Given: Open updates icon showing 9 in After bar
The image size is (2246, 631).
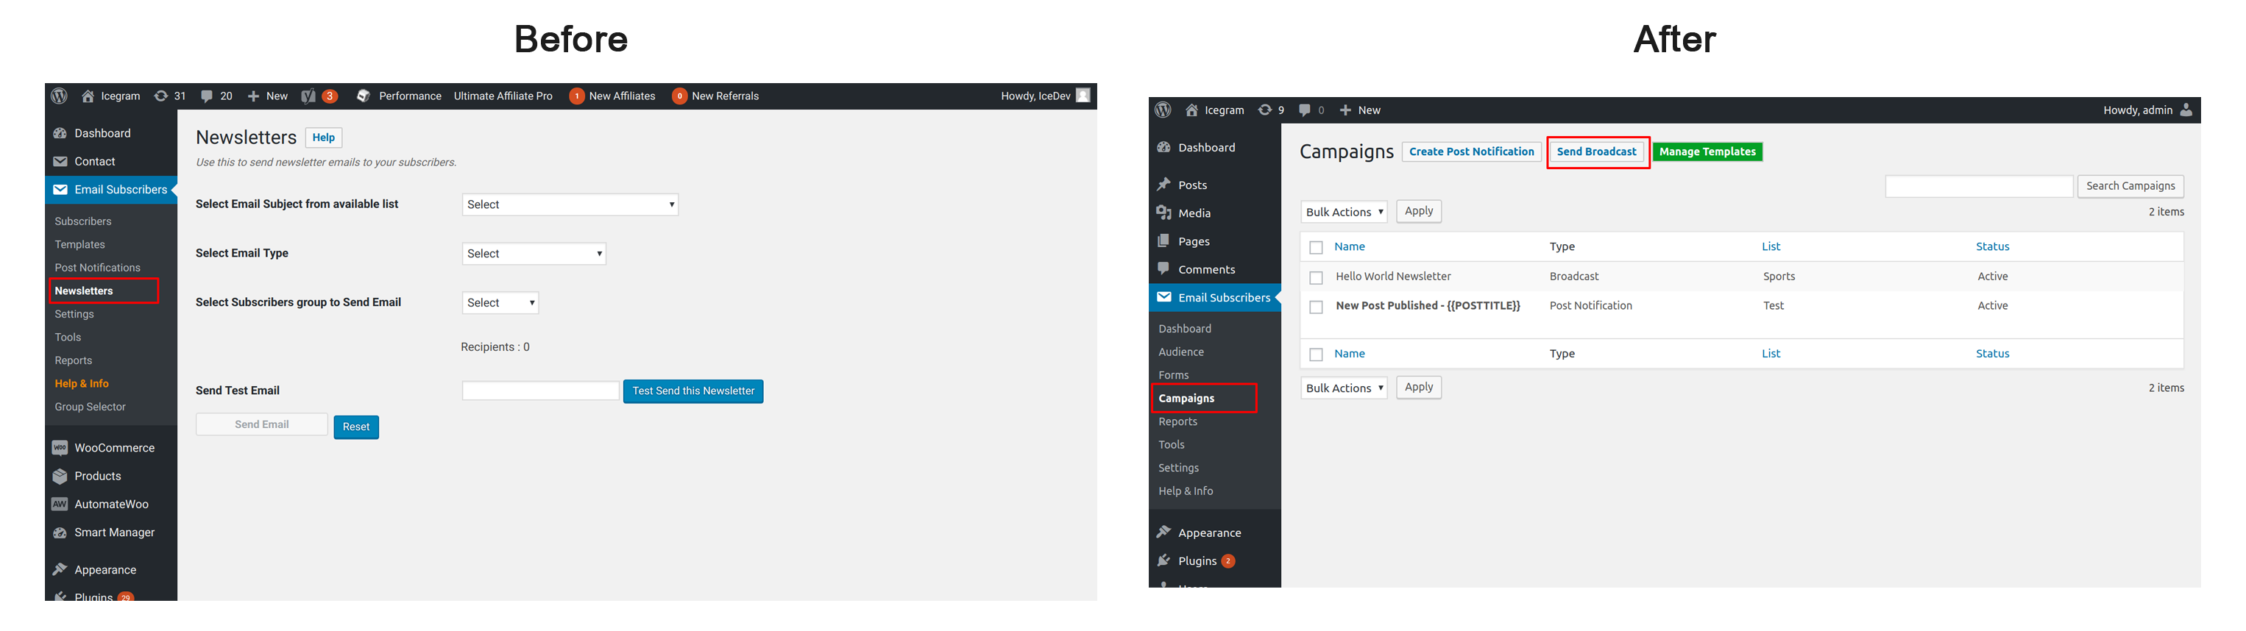Looking at the screenshot, I should [x=1265, y=110].
